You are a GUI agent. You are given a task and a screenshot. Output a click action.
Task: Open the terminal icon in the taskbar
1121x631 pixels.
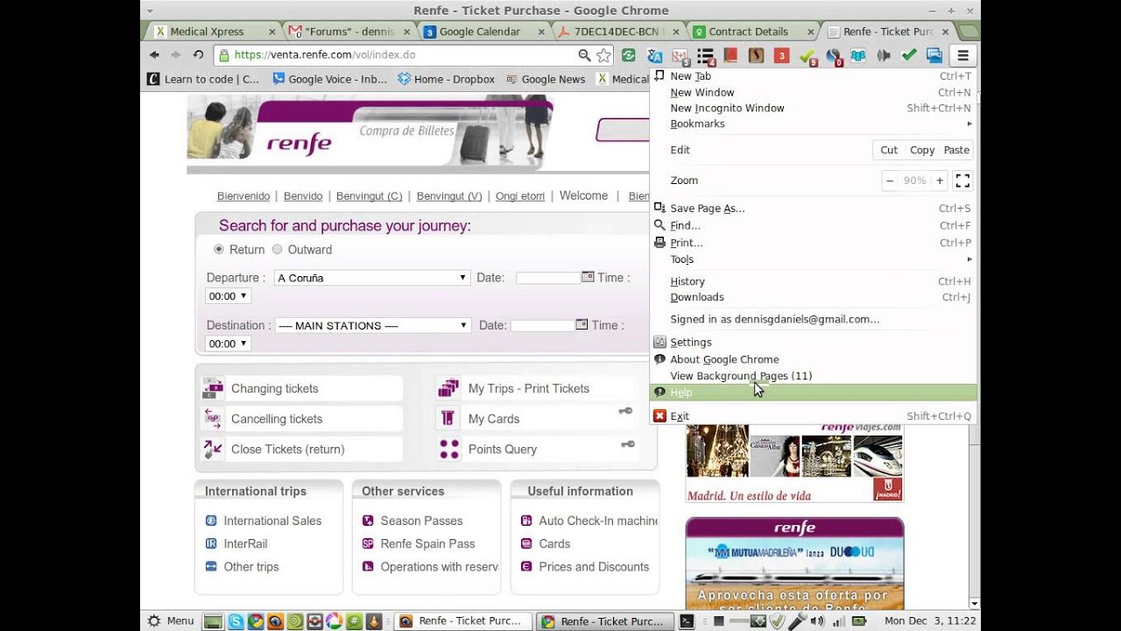click(x=687, y=621)
